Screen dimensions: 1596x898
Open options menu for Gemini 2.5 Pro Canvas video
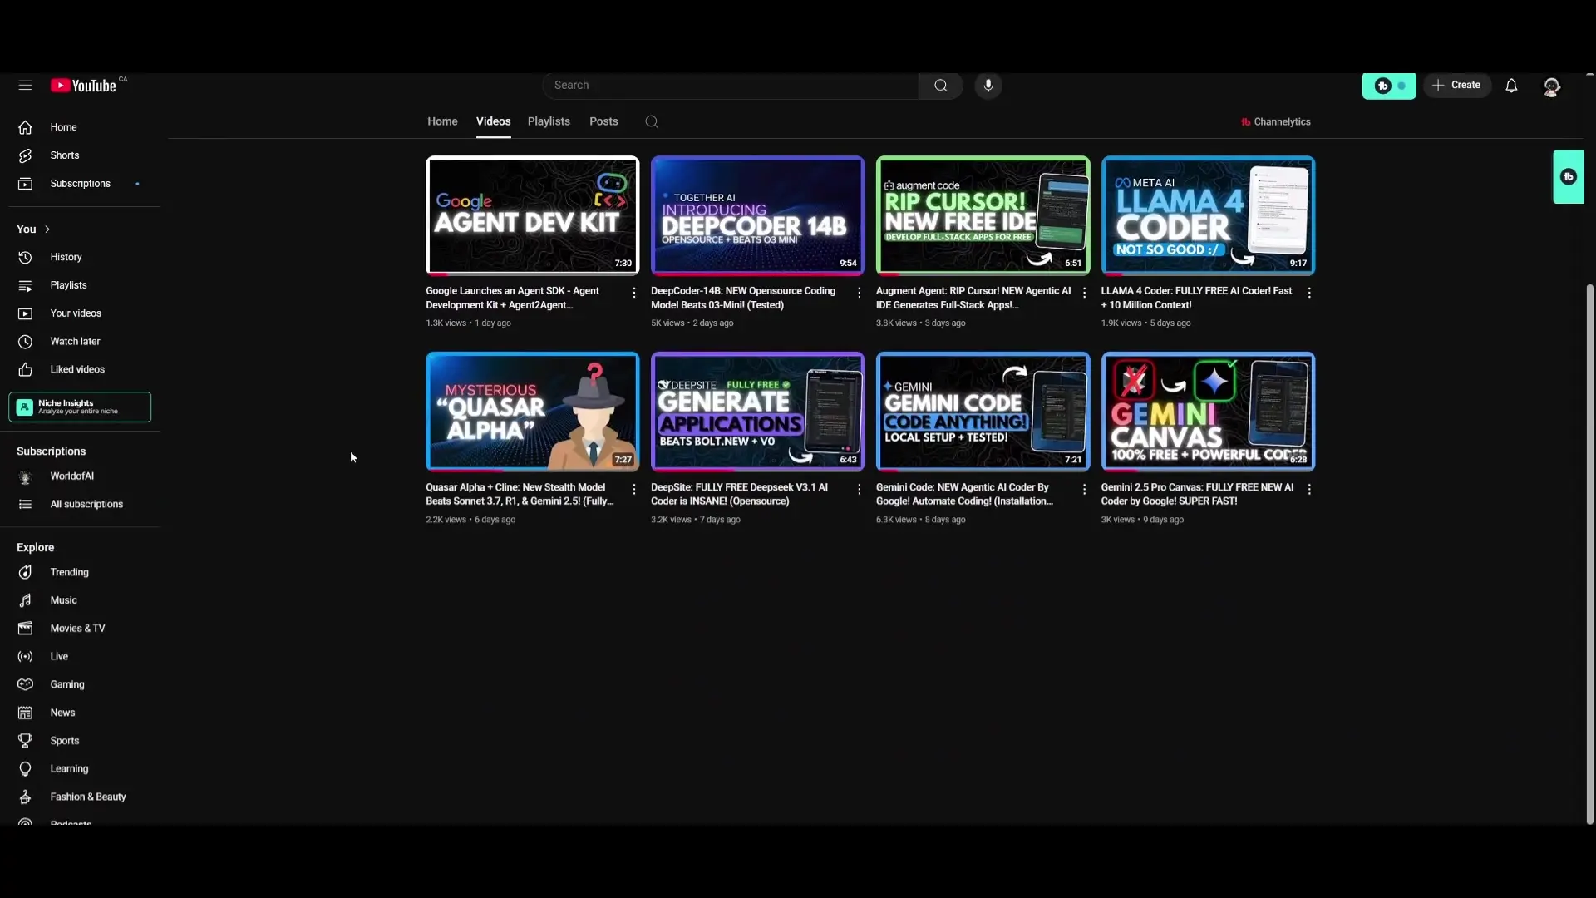[x=1309, y=489]
